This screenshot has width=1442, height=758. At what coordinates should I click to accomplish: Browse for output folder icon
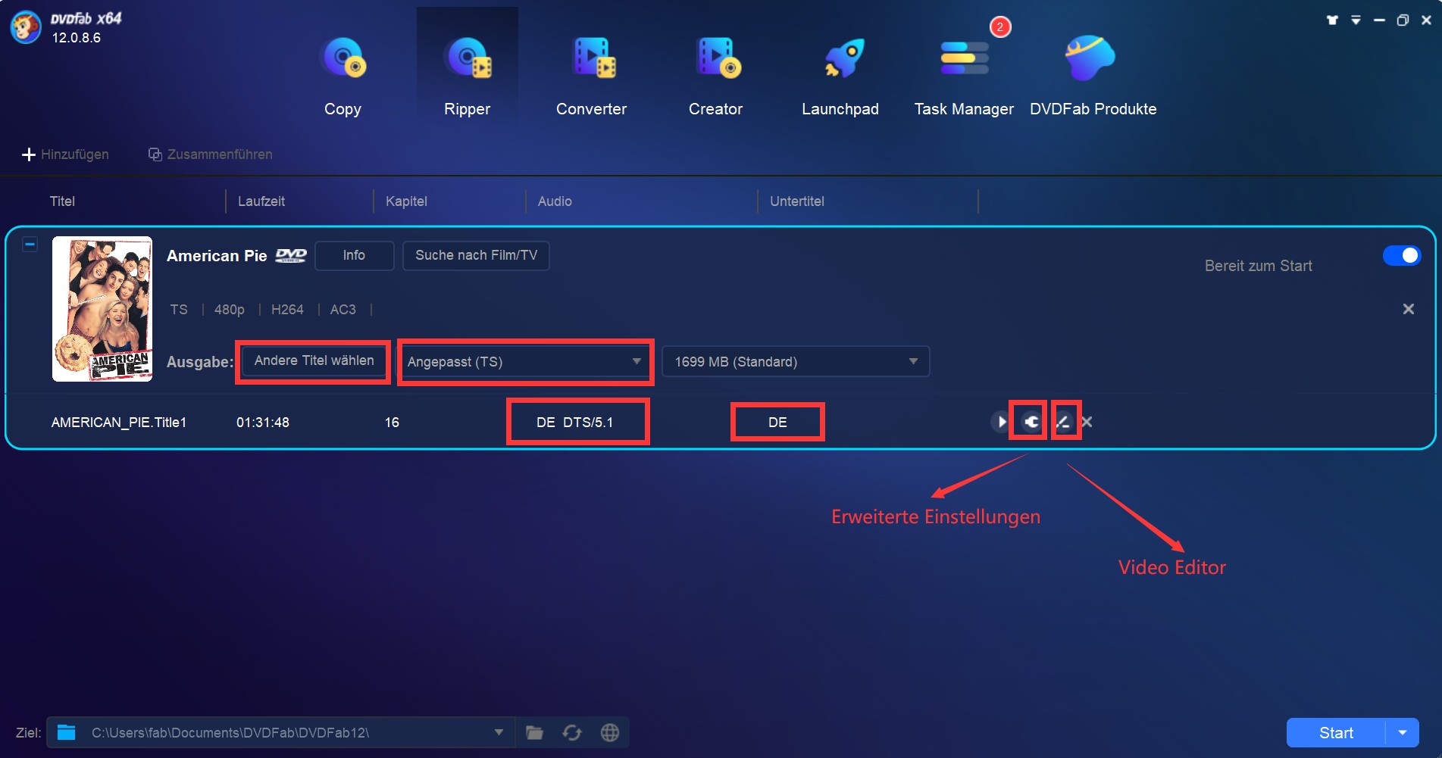535,732
